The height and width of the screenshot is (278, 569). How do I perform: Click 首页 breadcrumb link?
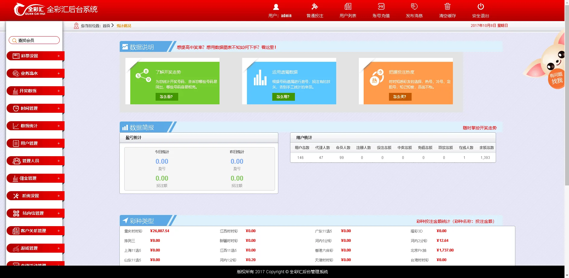(x=106, y=26)
